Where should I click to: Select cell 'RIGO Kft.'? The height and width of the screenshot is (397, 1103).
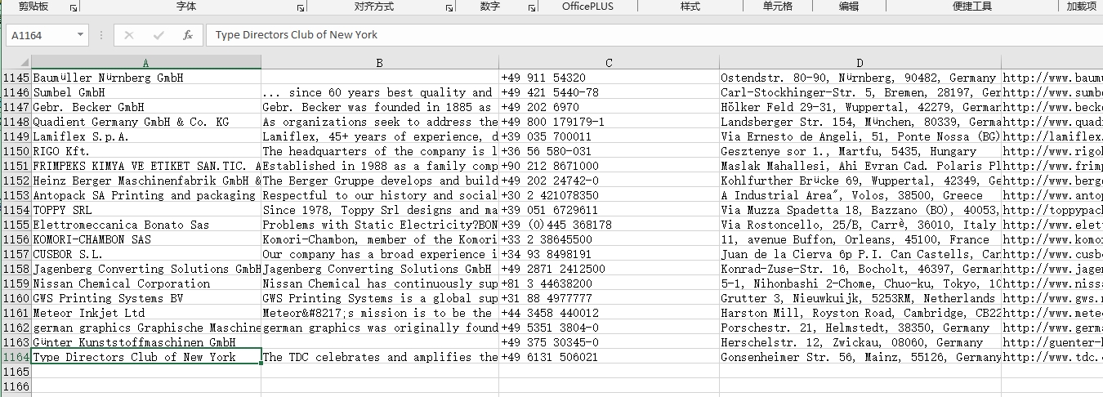pos(146,151)
